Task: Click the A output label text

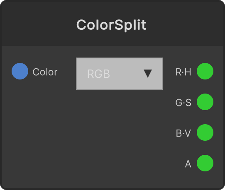Action: (x=188, y=164)
